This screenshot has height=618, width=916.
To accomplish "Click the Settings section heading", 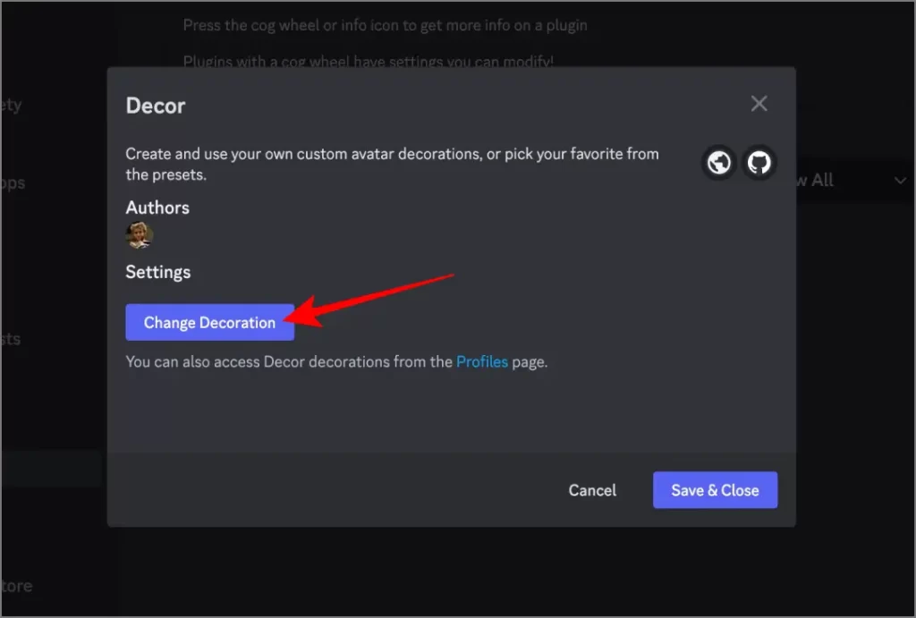I will pos(158,272).
